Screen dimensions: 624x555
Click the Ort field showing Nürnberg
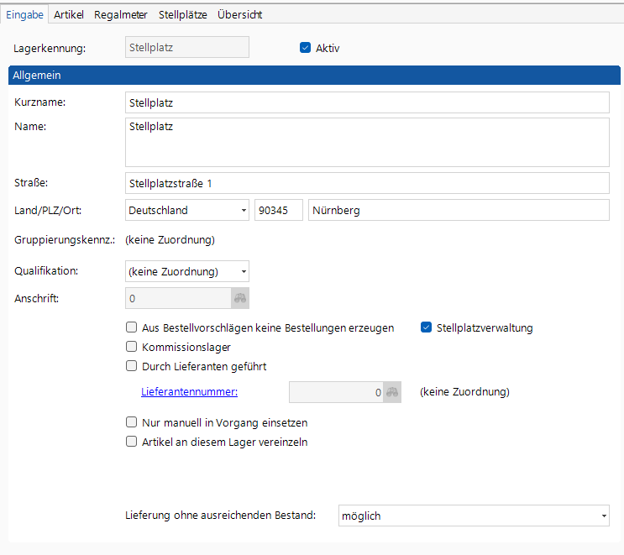[x=459, y=210]
